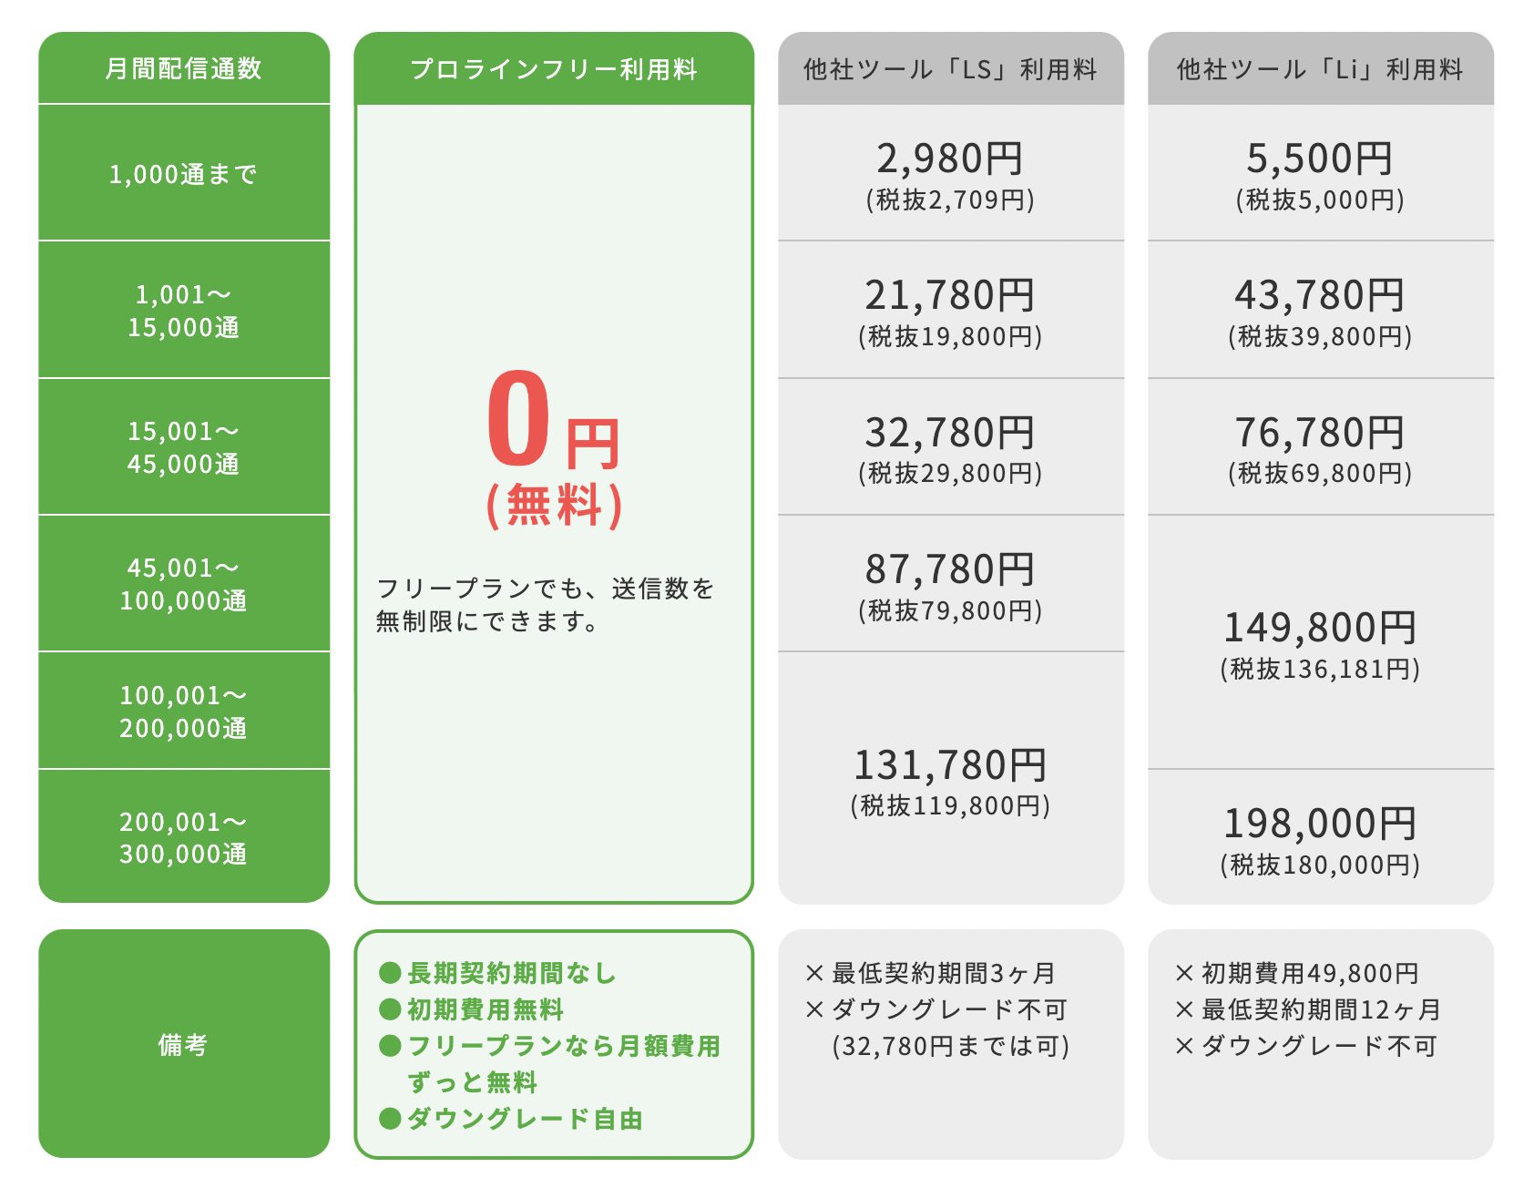Select the 月間配信通数 column header

point(184,68)
